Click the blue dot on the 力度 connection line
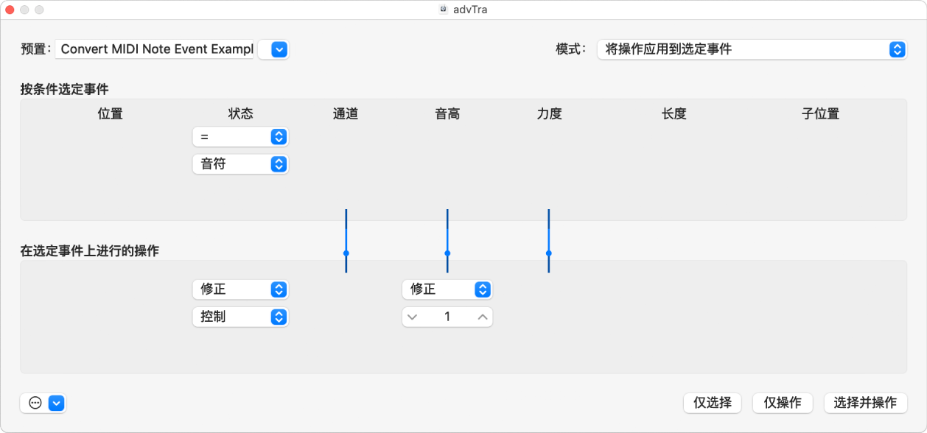The width and height of the screenshot is (927, 433). pyautogui.click(x=549, y=254)
